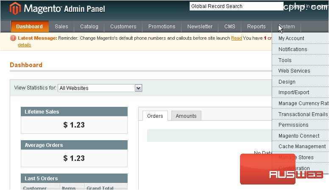The image size is (329, 190).
Task: Click the Lifetime Sales $ 1.23 value
Action: click(74, 125)
